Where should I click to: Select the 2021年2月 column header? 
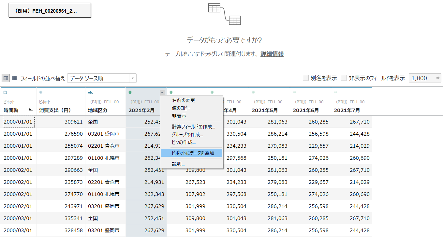(141, 111)
